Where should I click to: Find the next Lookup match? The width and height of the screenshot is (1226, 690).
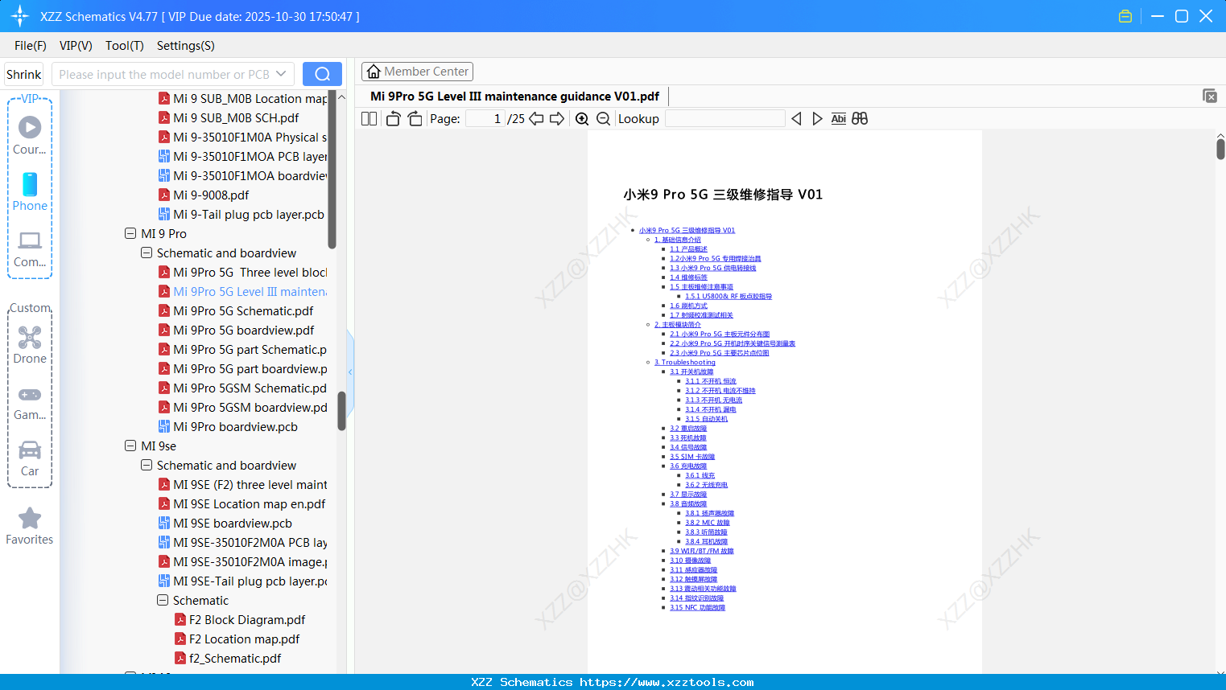coord(817,119)
